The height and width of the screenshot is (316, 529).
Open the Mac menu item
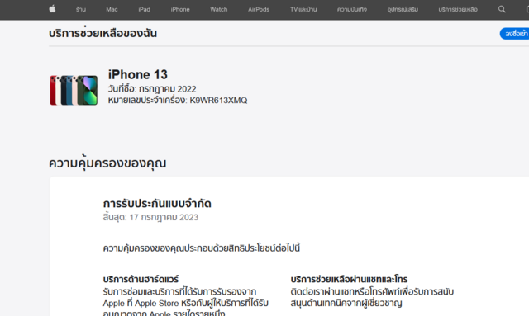tap(112, 9)
